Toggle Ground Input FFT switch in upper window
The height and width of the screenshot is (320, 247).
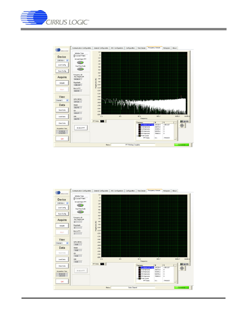tap(81, 62)
